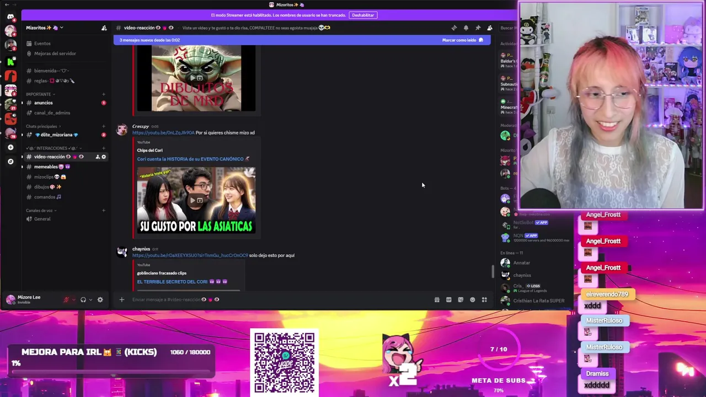Open pinned messages icon in header

pyautogui.click(x=478, y=28)
